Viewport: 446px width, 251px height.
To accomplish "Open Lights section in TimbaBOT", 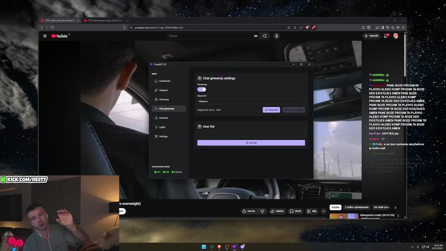I will point(169,127).
